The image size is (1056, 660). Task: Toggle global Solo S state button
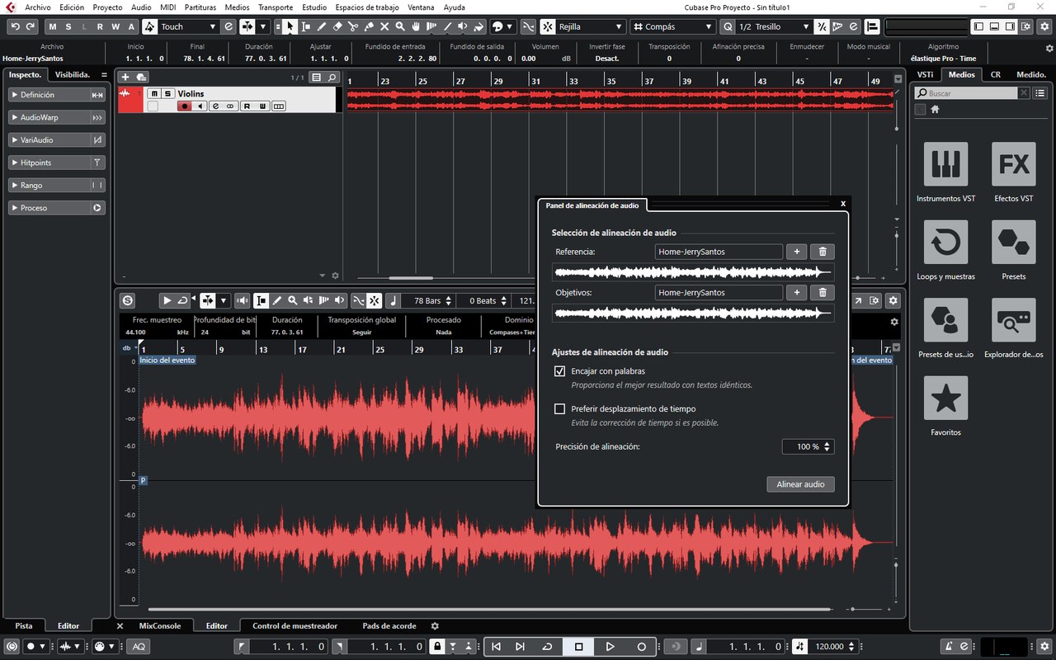pos(69,26)
